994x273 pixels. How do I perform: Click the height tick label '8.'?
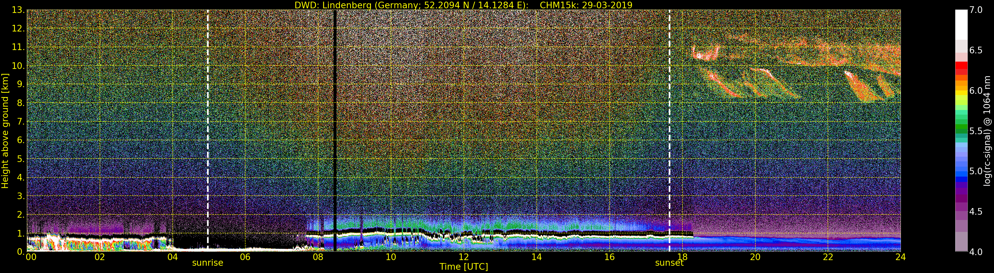(21, 103)
